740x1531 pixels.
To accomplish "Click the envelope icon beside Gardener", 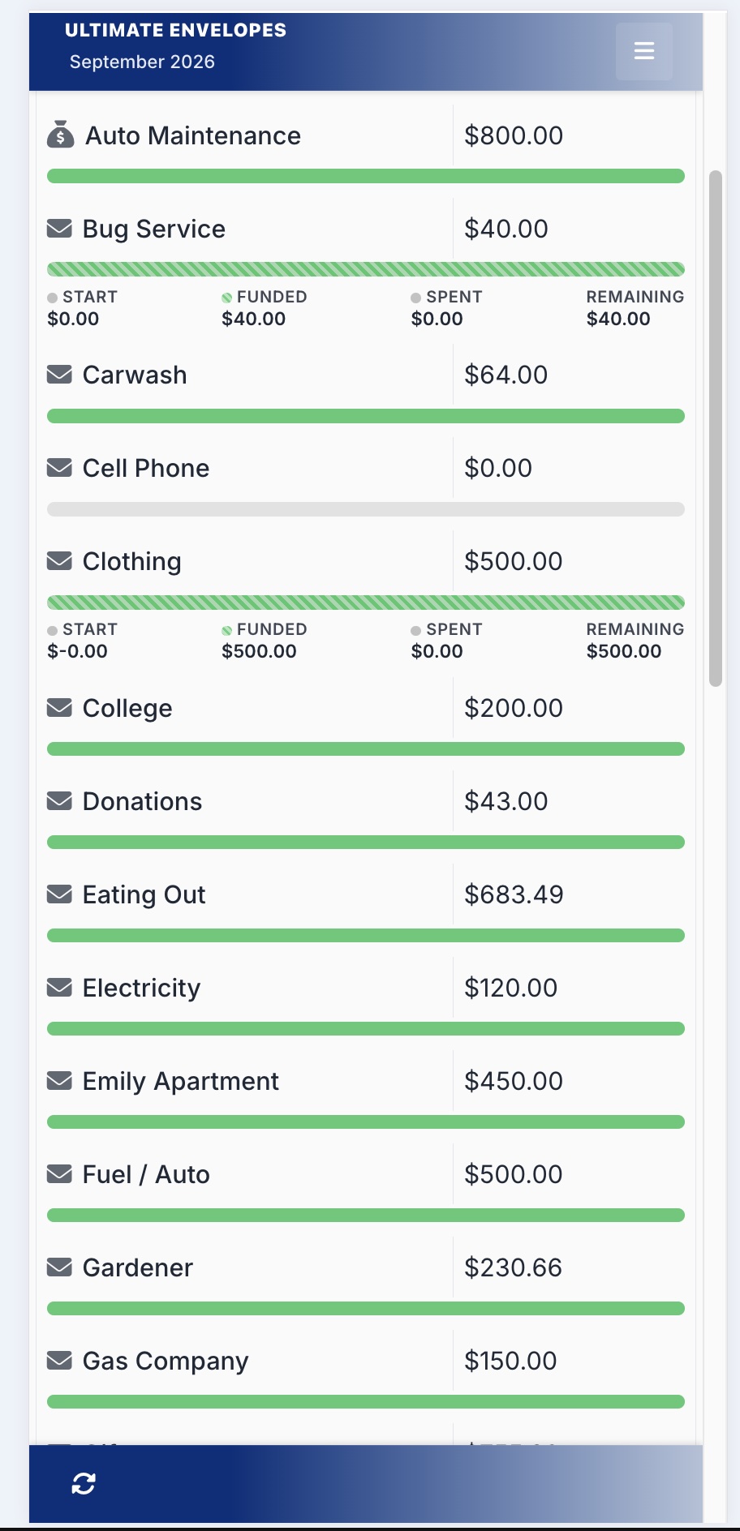I will coord(59,1267).
